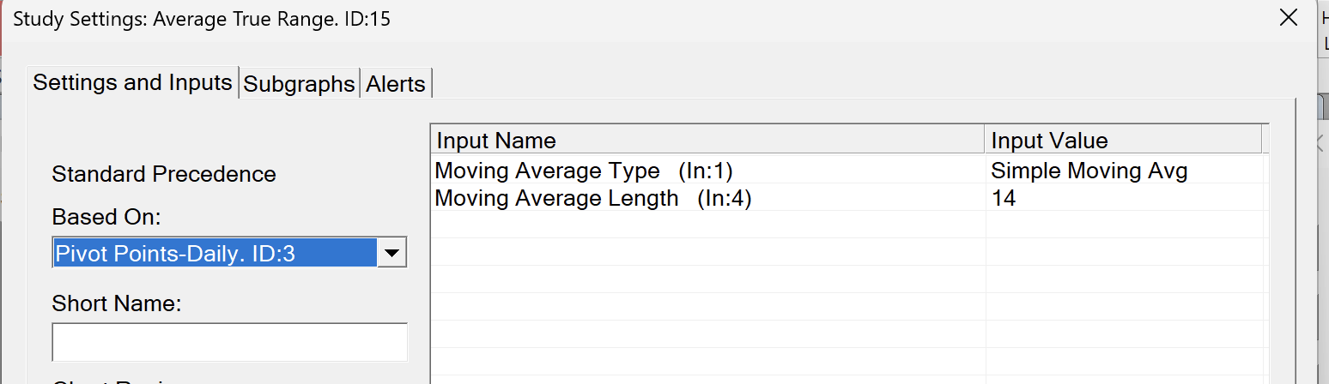Select the Settings and Inputs tab
1329x384 pixels.
coord(132,82)
